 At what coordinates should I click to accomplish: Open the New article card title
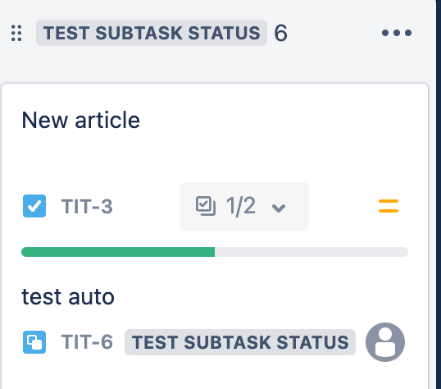coord(80,121)
